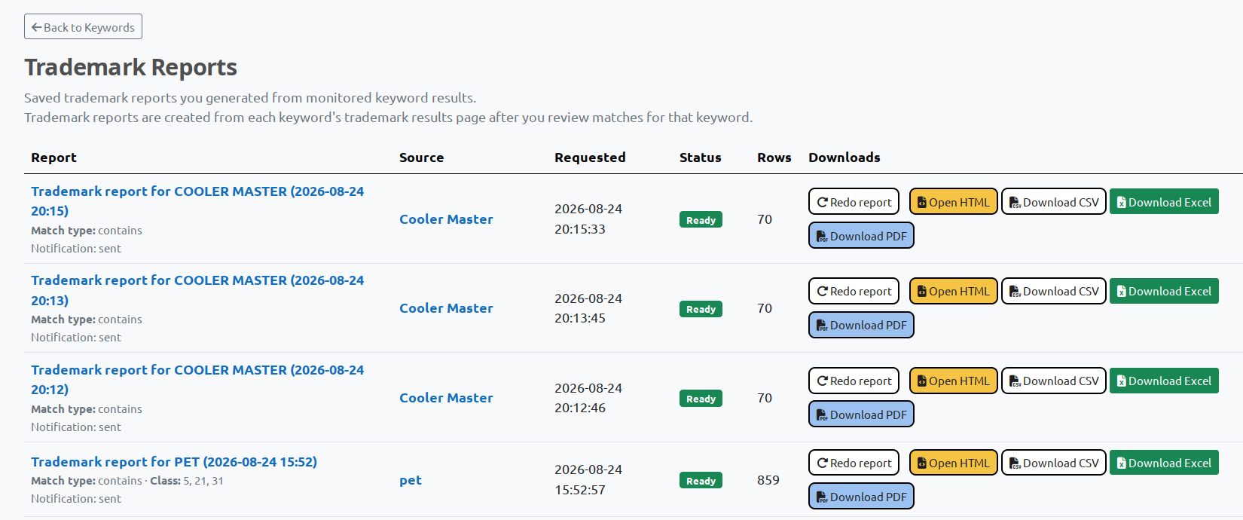Image resolution: width=1243 pixels, height=520 pixels.
Task: Open COOLER MASTER 20:12 trademark report
Action: click(x=197, y=380)
